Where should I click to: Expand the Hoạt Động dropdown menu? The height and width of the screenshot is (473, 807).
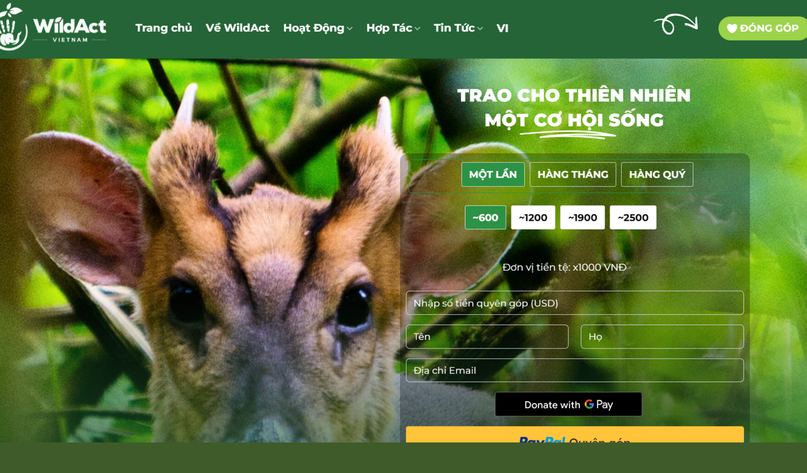point(318,28)
